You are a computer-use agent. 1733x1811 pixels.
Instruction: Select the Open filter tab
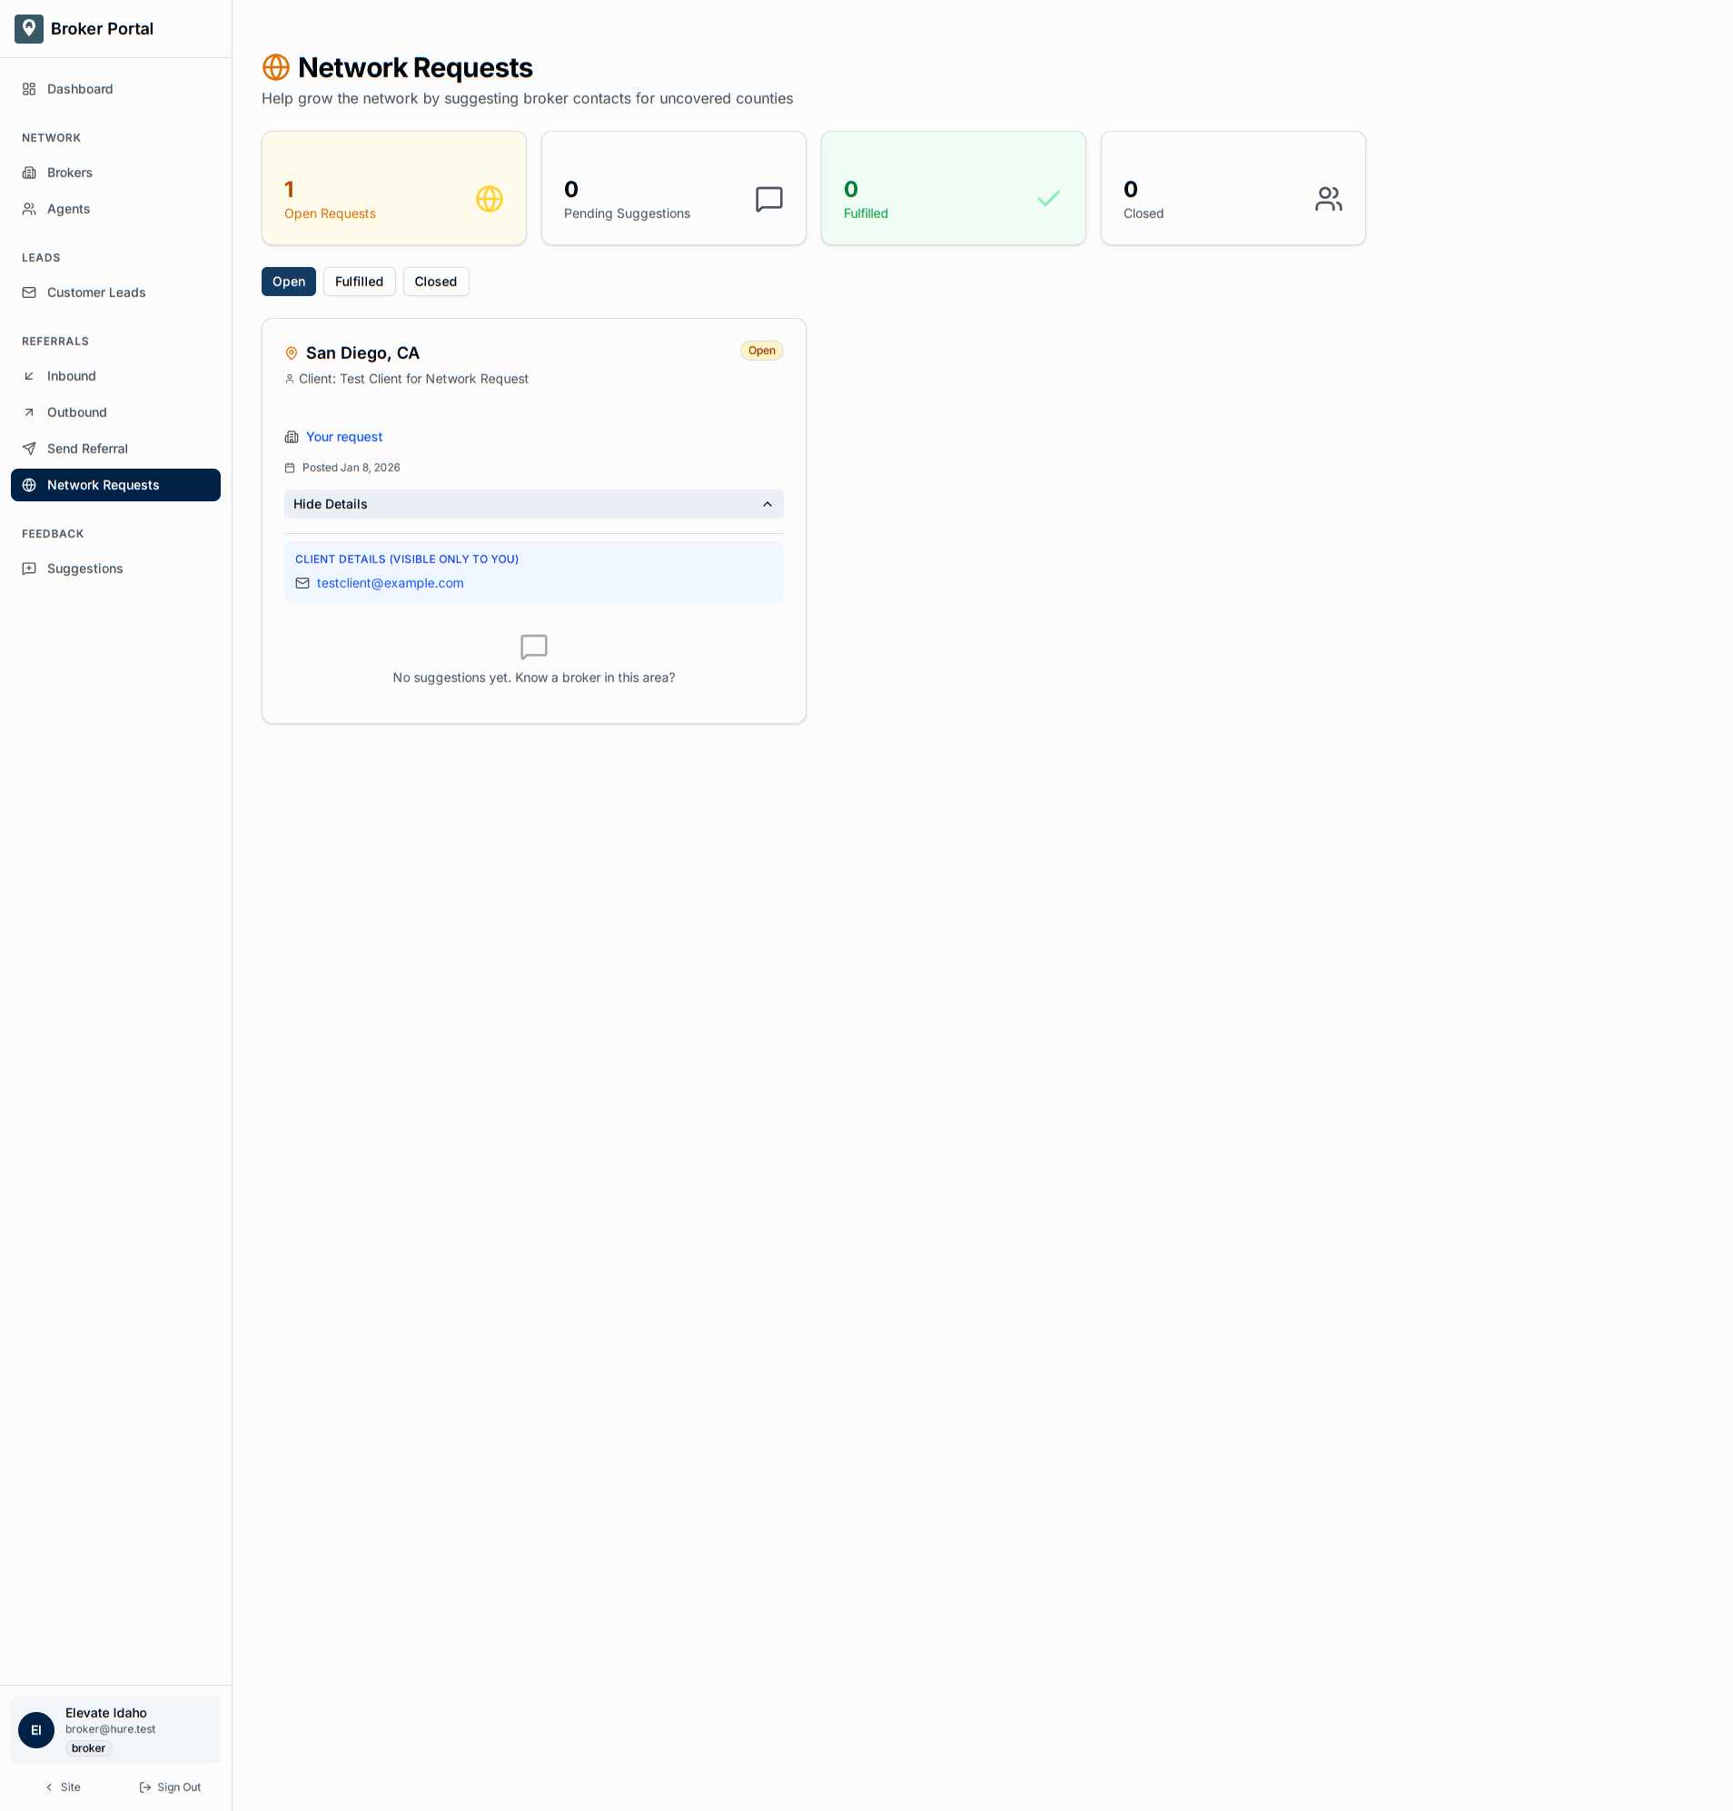coord(288,282)
